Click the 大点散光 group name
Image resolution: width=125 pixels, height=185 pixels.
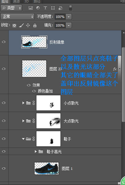point(71,121)
